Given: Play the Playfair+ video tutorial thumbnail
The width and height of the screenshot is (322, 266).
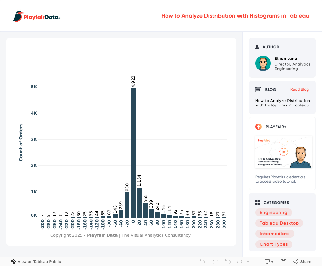Looking at the screenshot, I should [x=283, y=152].
